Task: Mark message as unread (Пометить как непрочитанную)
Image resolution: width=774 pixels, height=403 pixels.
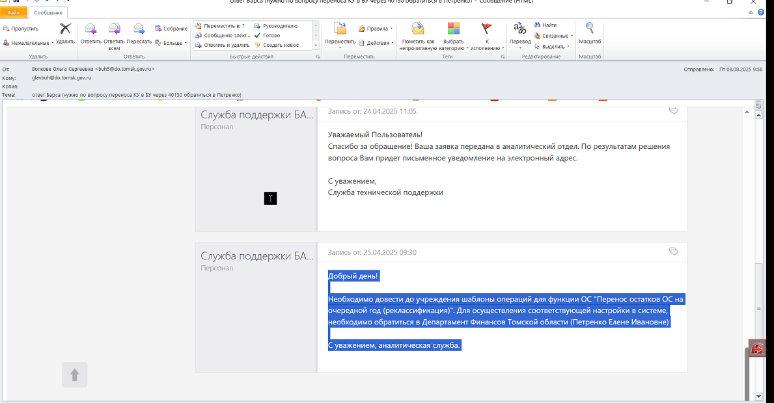Action: (418, 29)
